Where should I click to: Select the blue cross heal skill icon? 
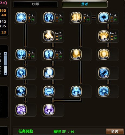[x=21, y=17]
